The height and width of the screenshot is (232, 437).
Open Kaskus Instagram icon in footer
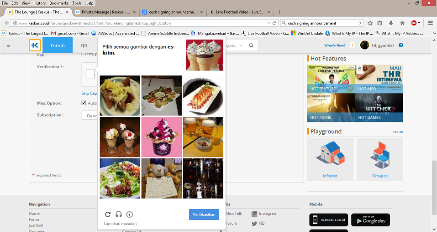(x=254, y=214)
